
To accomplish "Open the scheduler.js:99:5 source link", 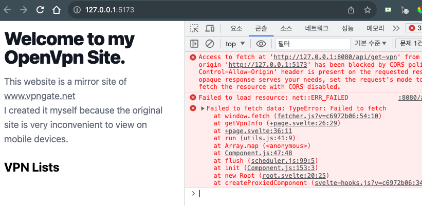I will pos(283,161).
